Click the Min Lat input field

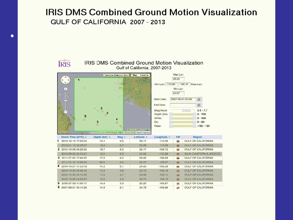178,94
